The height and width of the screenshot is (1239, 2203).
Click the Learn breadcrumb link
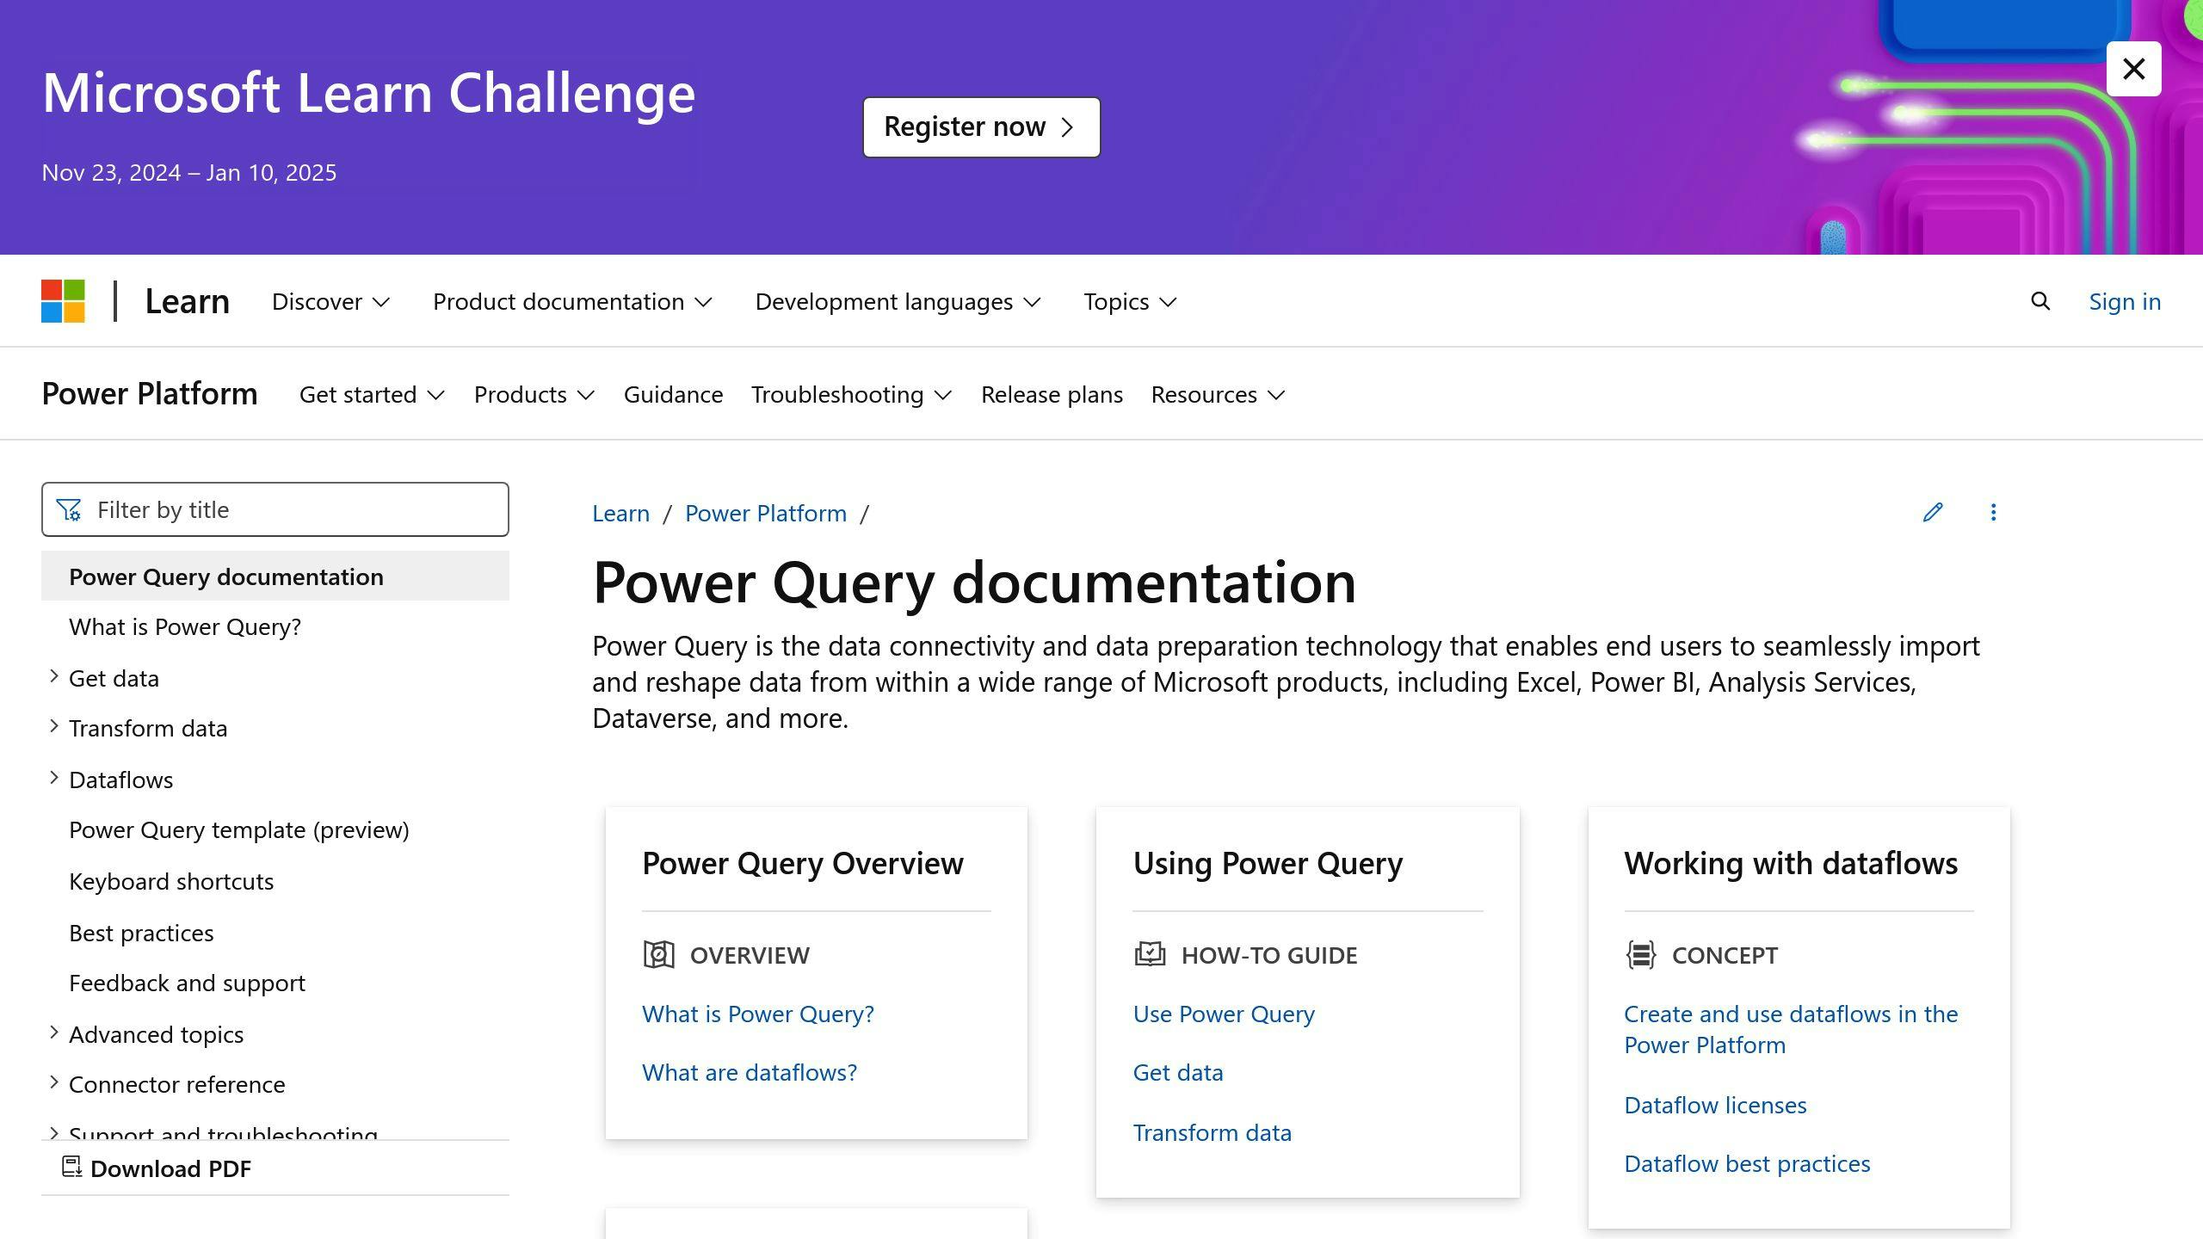coord(620,513)
